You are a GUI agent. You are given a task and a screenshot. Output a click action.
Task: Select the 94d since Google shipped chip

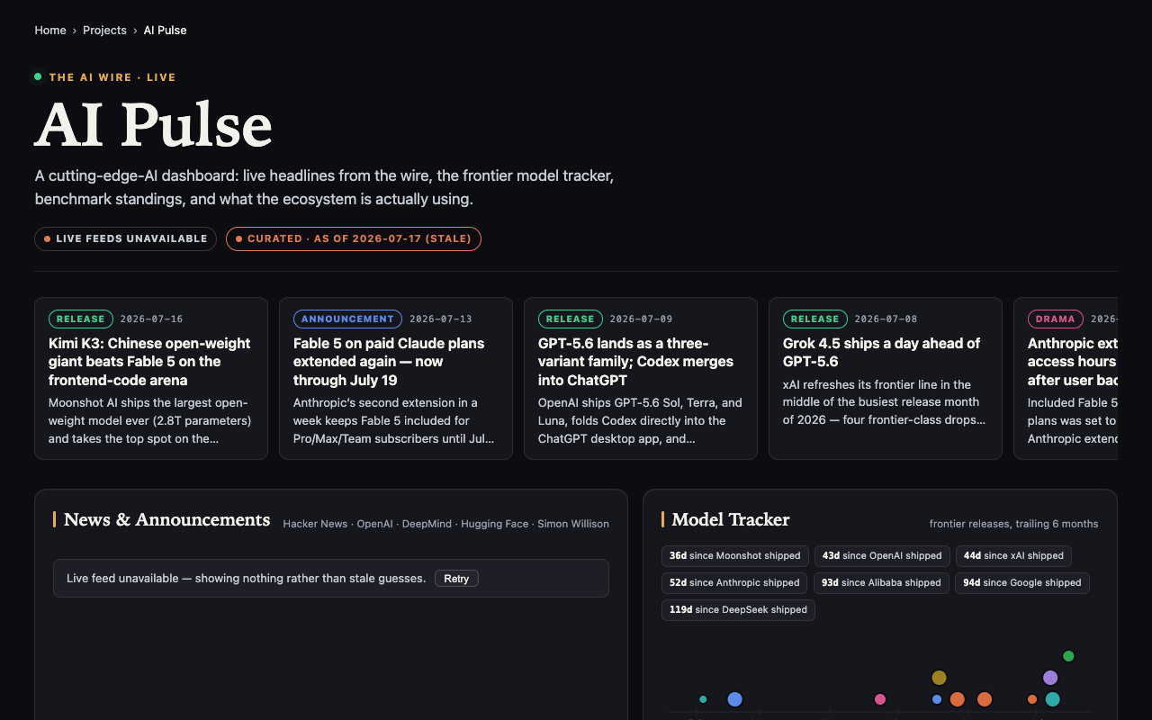click(1022, 583)
